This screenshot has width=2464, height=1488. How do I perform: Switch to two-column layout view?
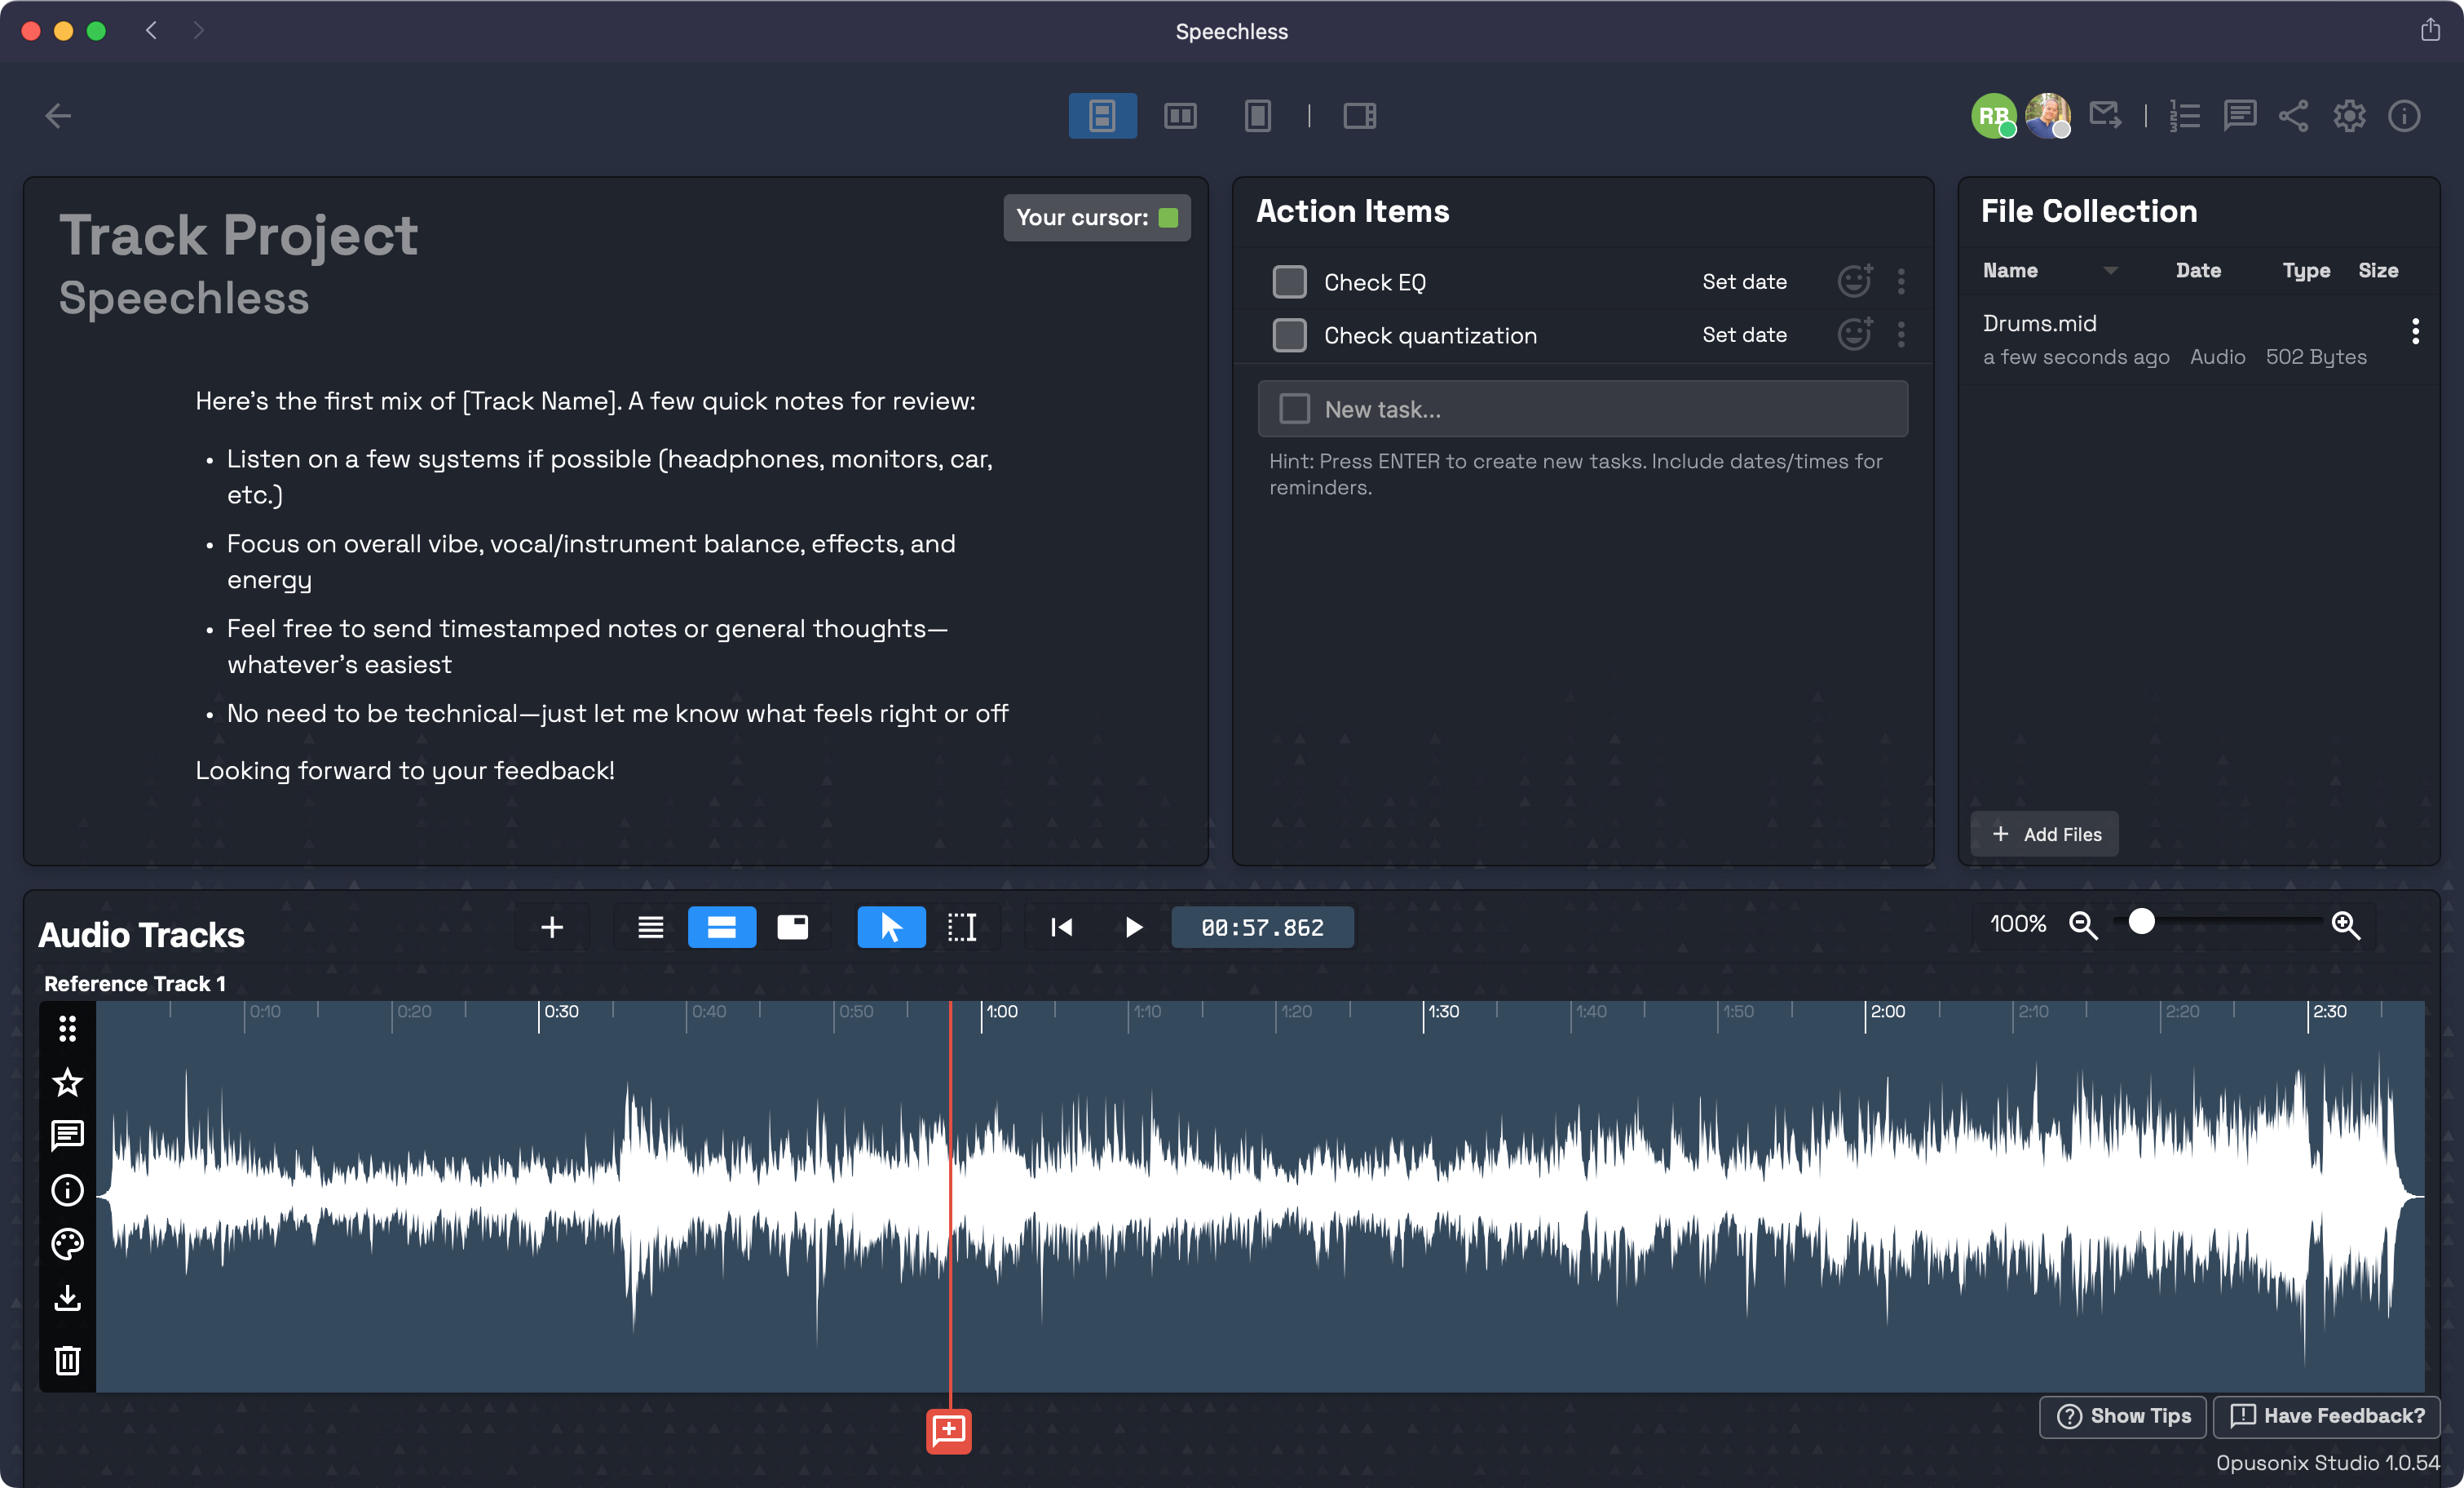(x=1180, y=116)
